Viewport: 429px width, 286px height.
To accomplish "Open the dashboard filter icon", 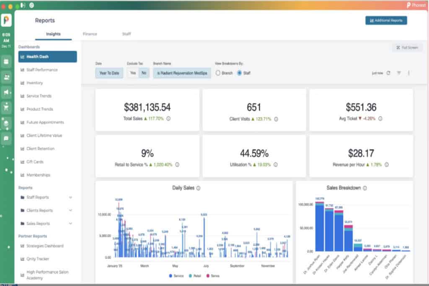I will tap(399, 73).
